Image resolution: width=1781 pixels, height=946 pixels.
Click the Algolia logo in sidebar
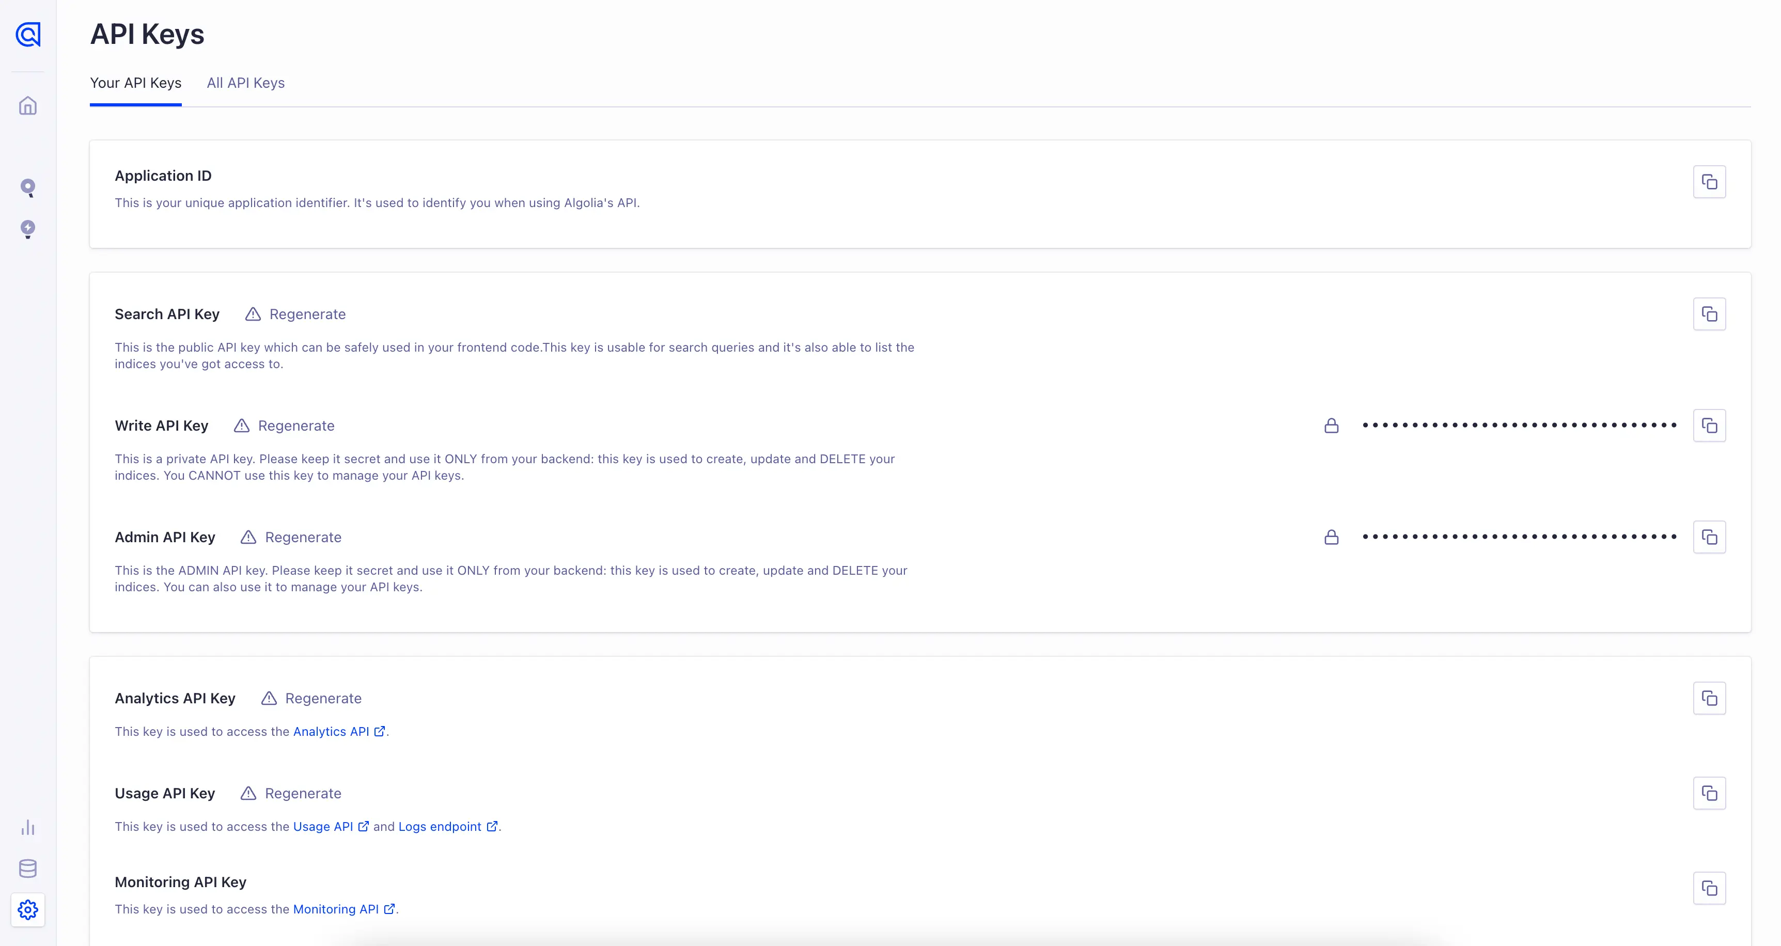[28, 34]
